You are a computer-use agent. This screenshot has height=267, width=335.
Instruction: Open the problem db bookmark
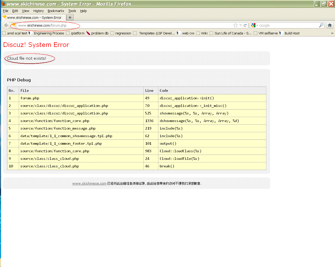coord(99,33)
